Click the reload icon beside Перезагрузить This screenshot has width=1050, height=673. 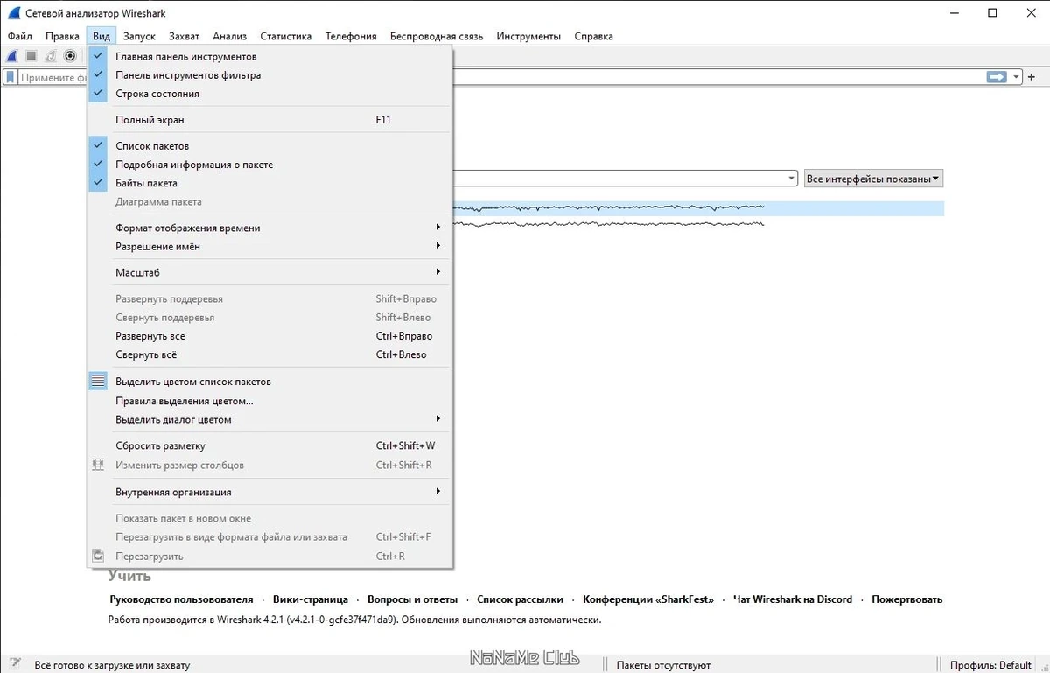tap(98, 557)
